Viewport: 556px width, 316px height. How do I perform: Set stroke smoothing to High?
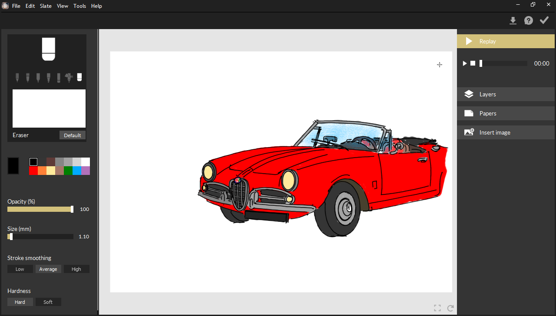pos(76,269)
